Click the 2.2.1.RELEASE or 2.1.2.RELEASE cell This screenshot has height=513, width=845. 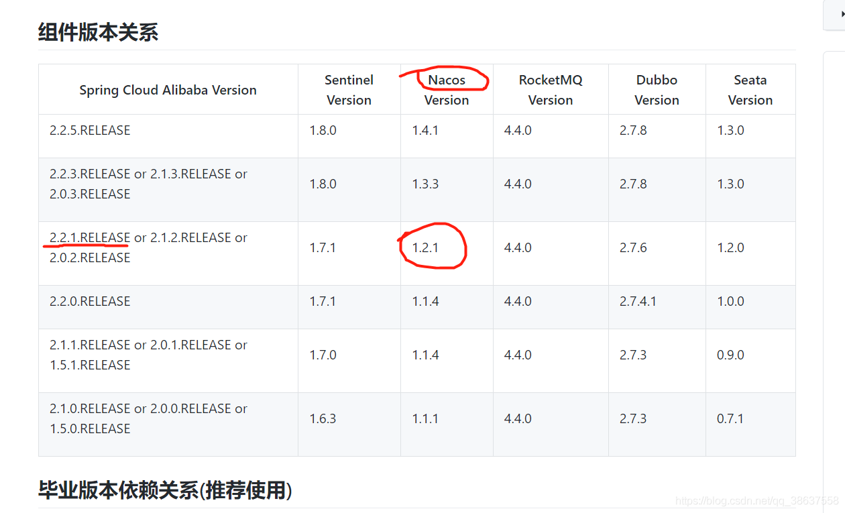coord(168,253)
